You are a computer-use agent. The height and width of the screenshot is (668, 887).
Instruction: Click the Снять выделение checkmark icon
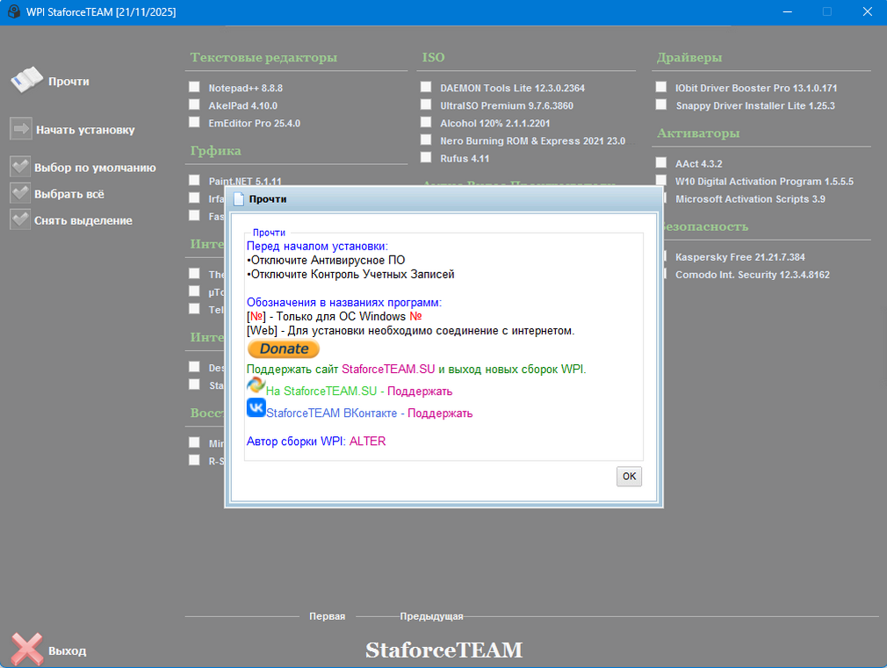click(20, 219)
